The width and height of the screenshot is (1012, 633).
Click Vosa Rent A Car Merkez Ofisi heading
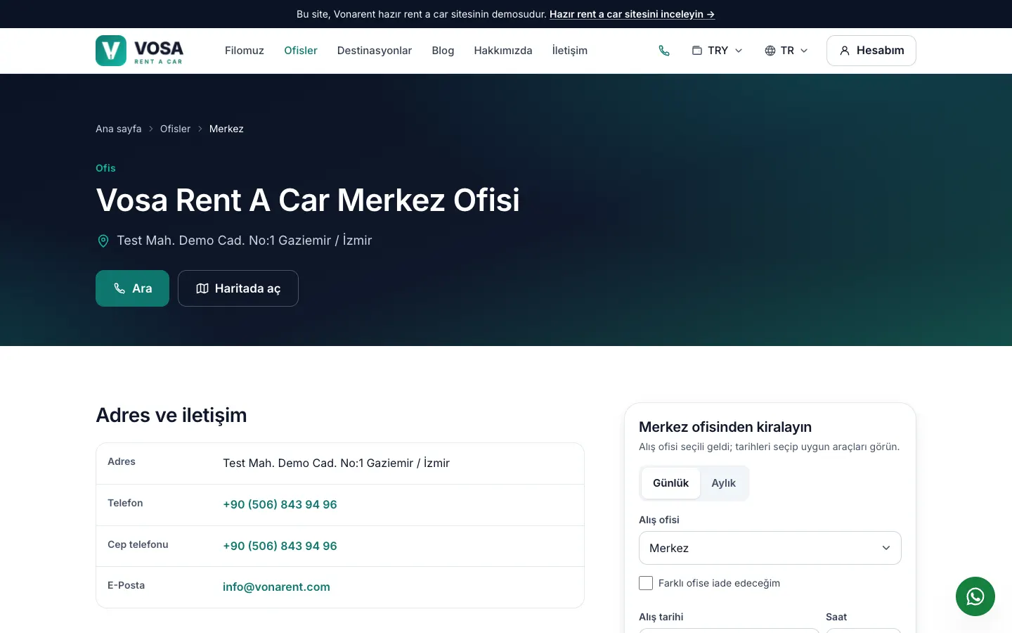pos(308,200)
